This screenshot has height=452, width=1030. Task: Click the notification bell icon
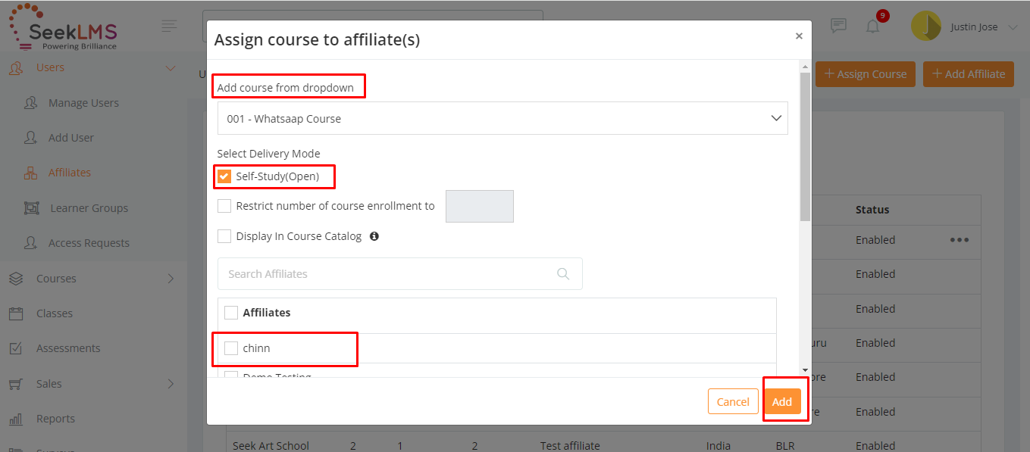(x=873, y=26)
